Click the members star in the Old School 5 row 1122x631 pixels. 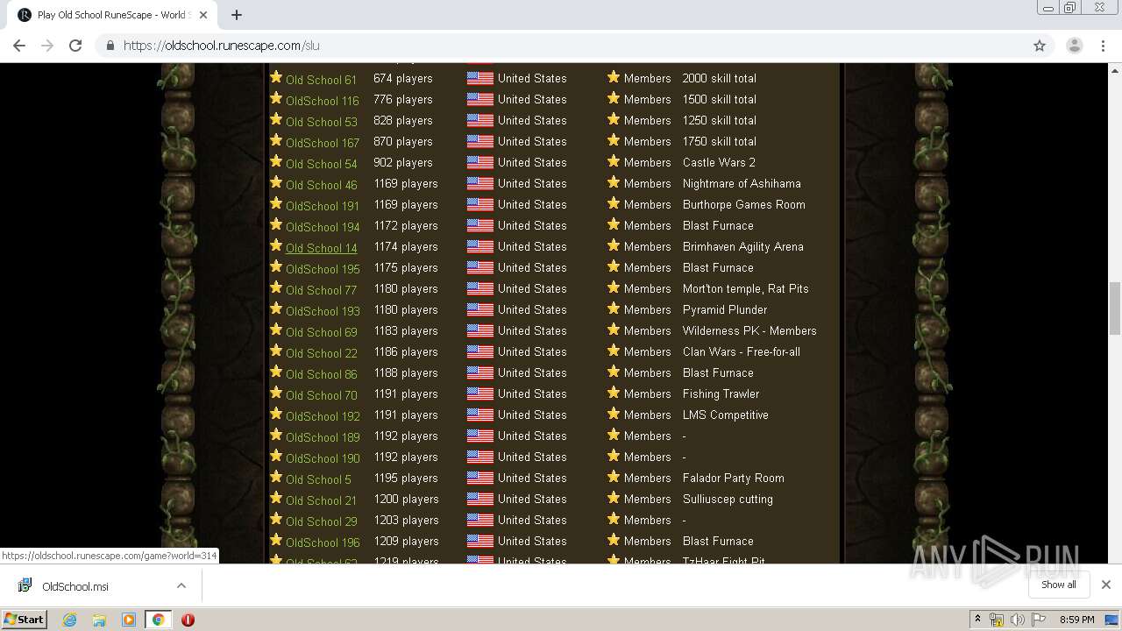click(x=614, y=477)
